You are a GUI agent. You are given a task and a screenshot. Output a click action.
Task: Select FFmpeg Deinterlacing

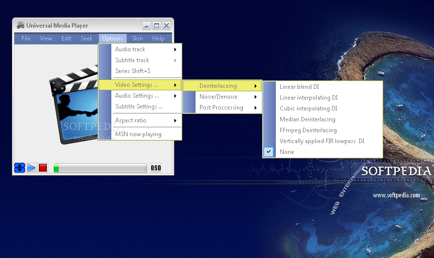(x=323, y=130)
